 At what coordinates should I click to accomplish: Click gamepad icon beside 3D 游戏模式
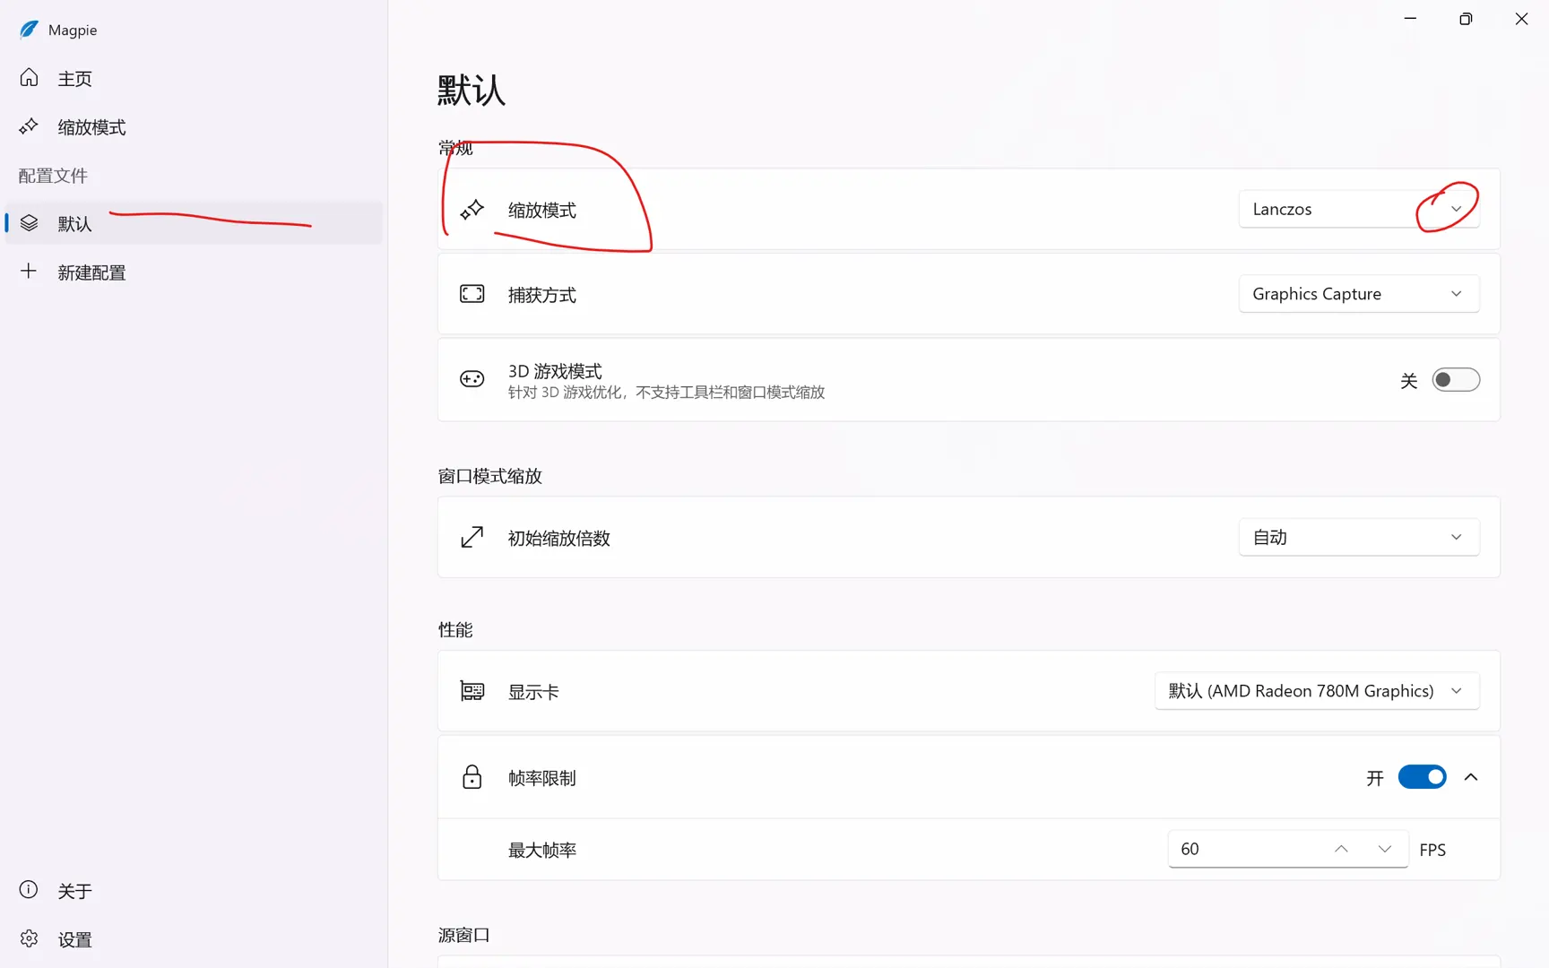click(x=472, y=379)
